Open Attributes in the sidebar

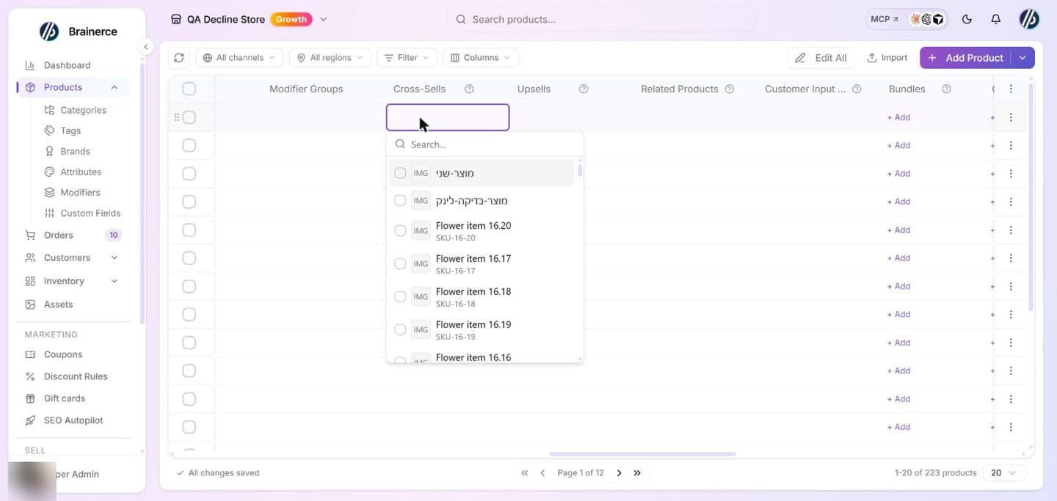point(81,172)
